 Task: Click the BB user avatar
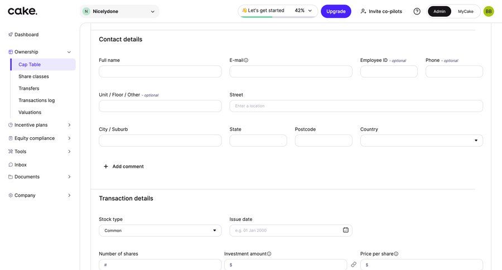pyautogui.click(x=489, y=11)
